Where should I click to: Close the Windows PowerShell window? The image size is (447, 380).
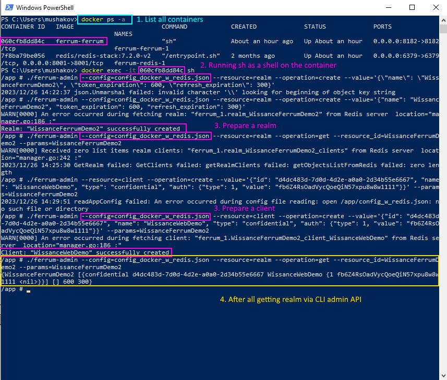[436, 7]
